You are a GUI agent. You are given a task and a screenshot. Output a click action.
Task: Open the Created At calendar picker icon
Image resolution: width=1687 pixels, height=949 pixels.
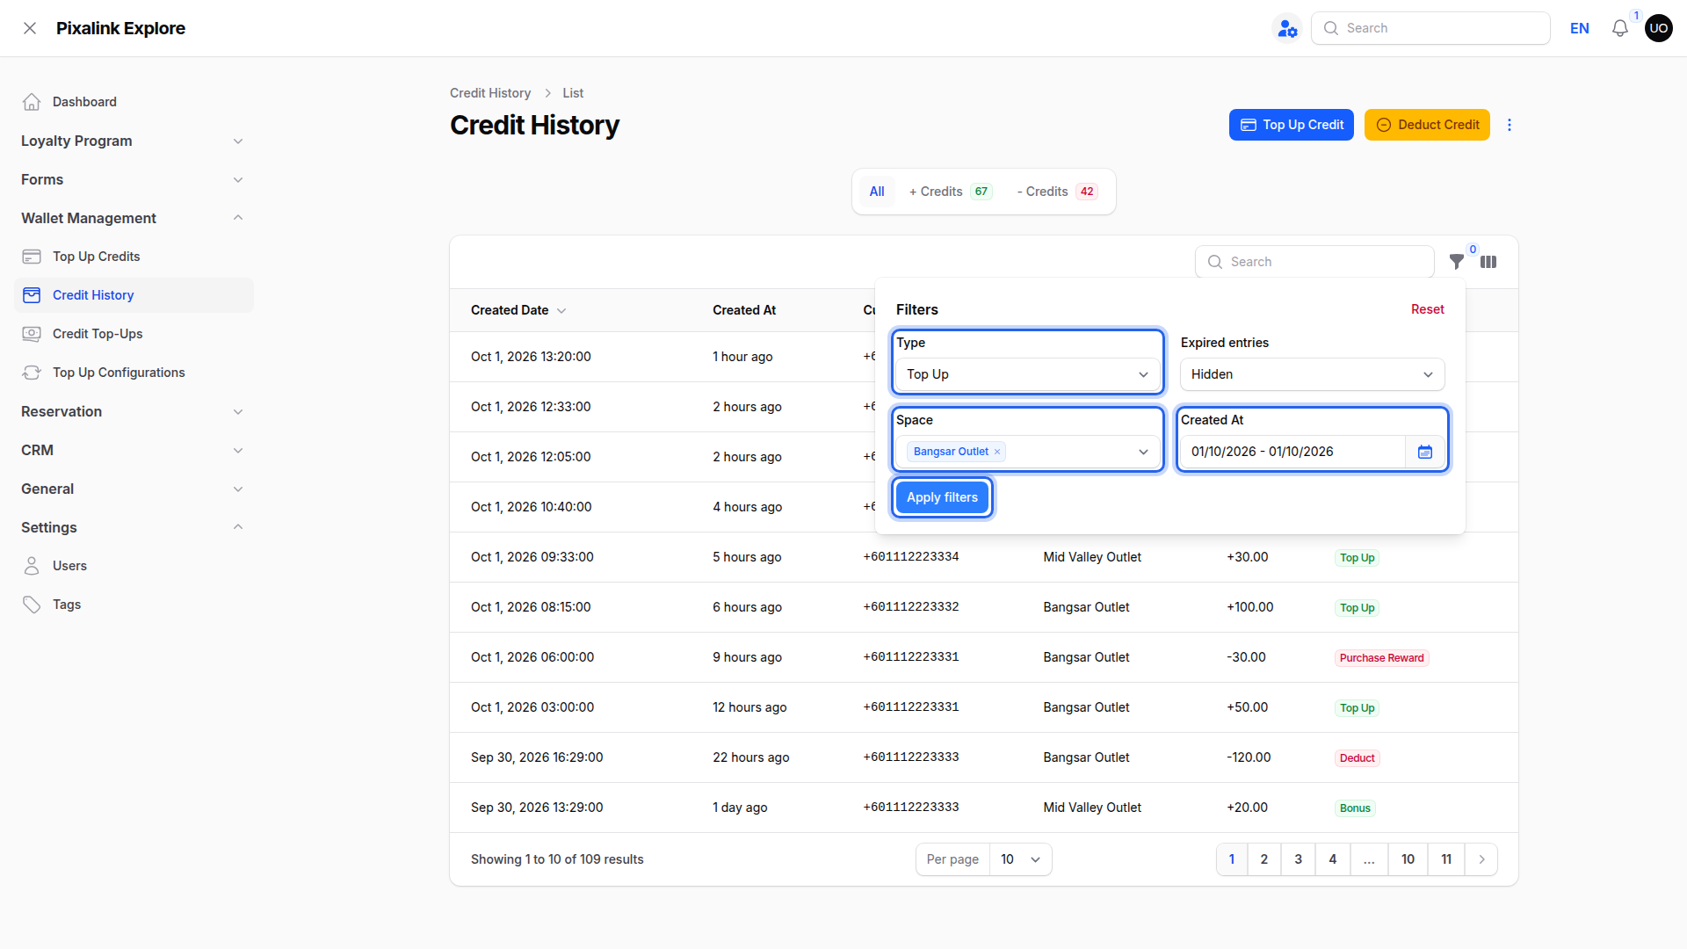pos(1425,452)
